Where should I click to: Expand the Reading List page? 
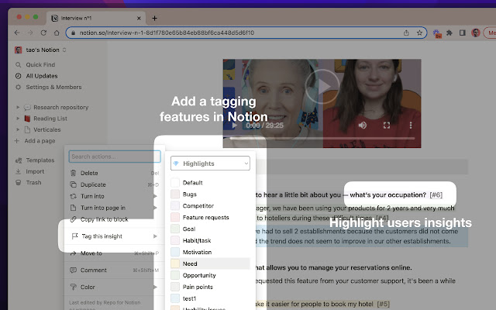coord(18,119)
